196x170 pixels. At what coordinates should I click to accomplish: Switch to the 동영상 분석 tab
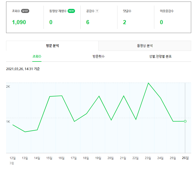pos(145,46)
